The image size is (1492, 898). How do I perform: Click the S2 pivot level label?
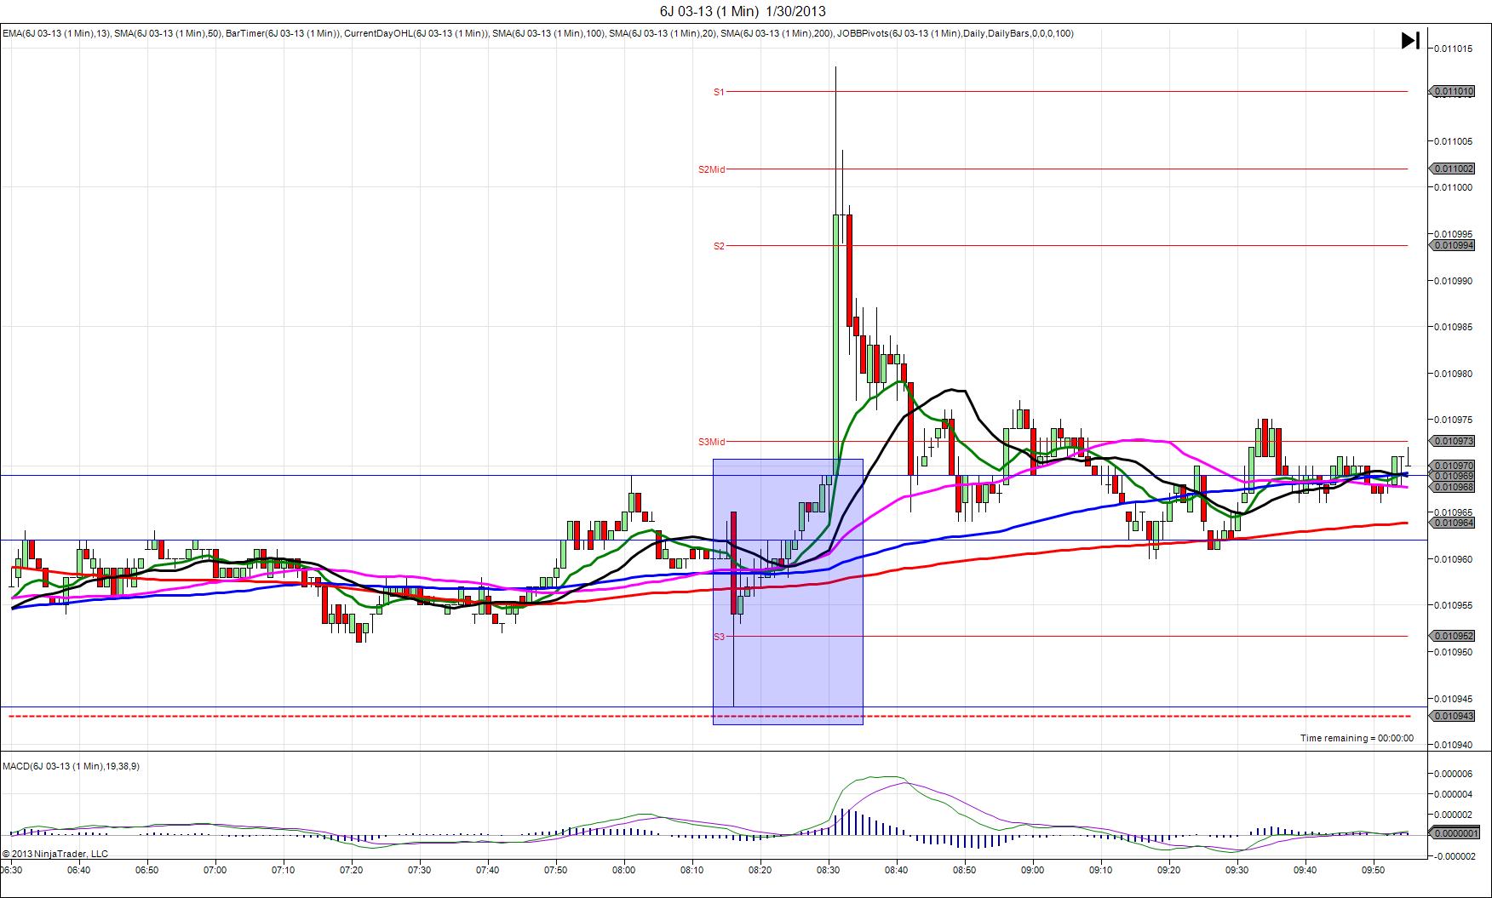[719, 246]
